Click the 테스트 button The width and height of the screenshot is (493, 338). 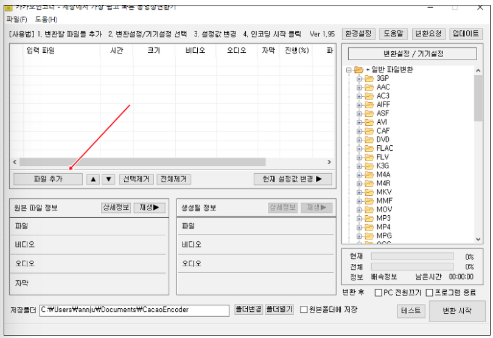tap(411, 311)
